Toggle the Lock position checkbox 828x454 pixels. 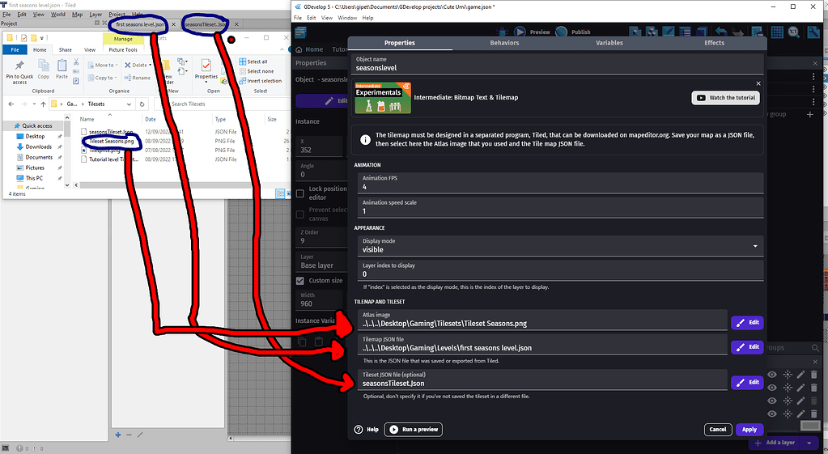[300, 193]
